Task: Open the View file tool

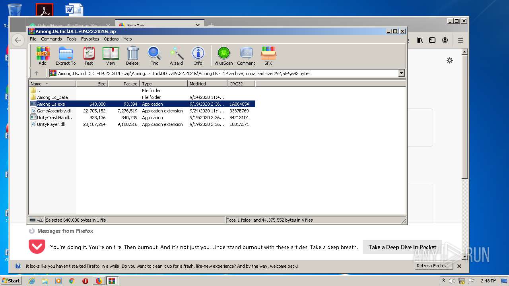Action: click(111, 56)
